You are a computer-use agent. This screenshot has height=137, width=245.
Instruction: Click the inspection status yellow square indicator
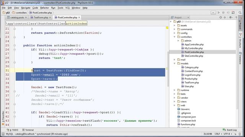(167, 28)
